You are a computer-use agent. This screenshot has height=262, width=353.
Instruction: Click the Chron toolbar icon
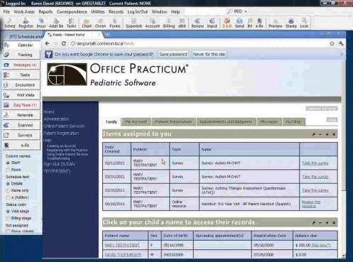pyautogui.click(x=100, y=23)
